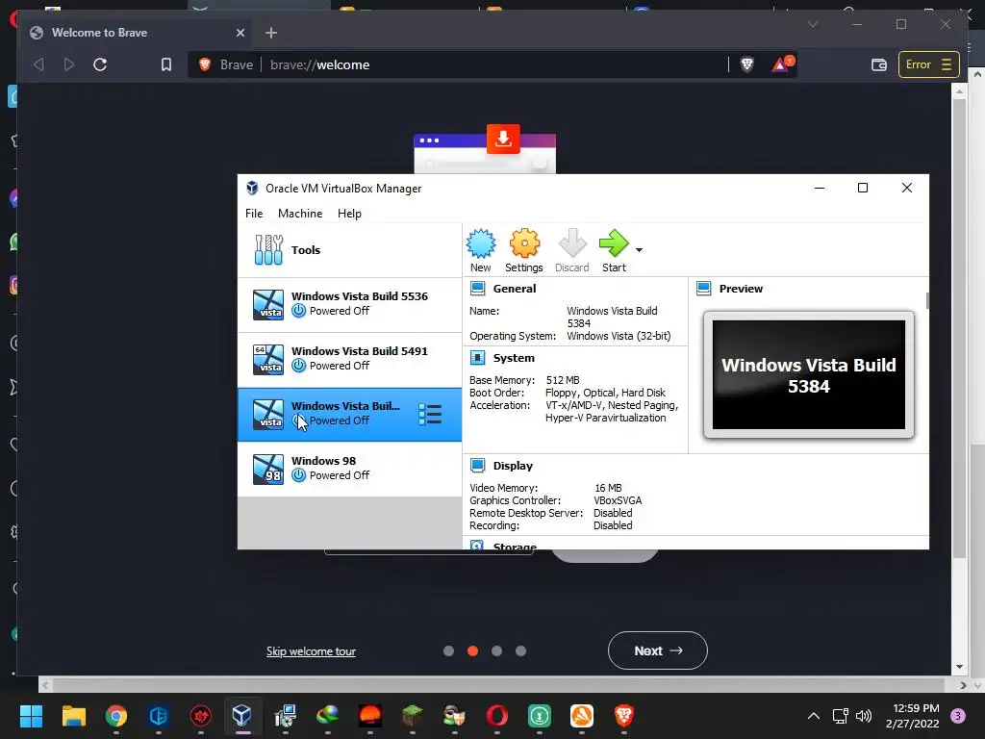Open the Brave lion taskbar icon

(623, 716)
